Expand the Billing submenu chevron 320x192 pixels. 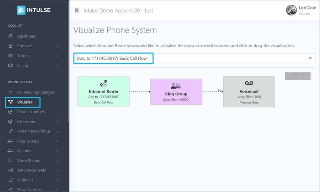pos(58,66)
